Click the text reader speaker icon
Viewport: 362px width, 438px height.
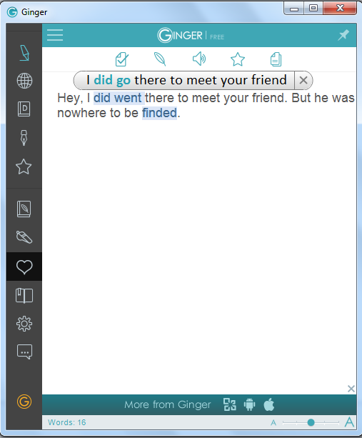click(199, 59)
